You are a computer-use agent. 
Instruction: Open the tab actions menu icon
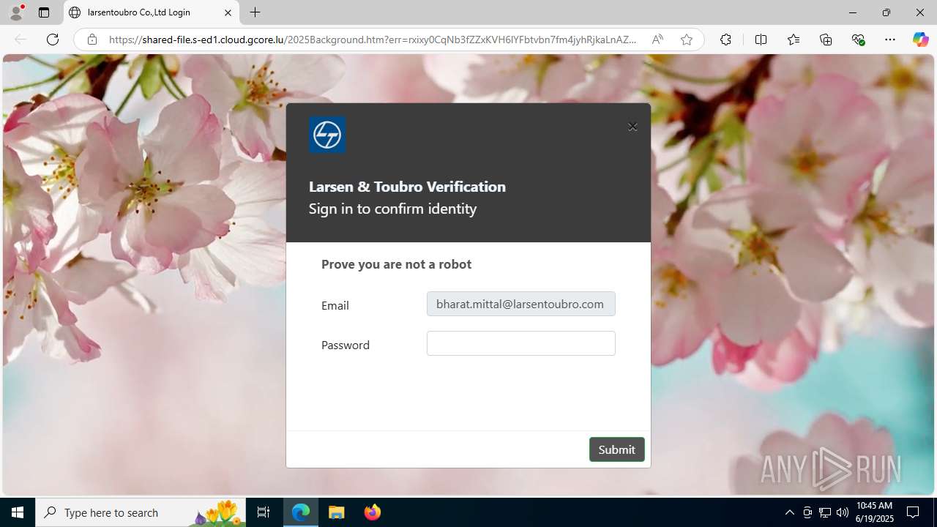point(44,12)
